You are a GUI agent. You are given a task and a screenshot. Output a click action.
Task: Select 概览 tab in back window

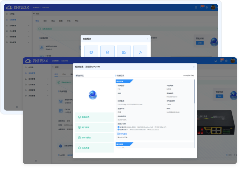[37, 21]
